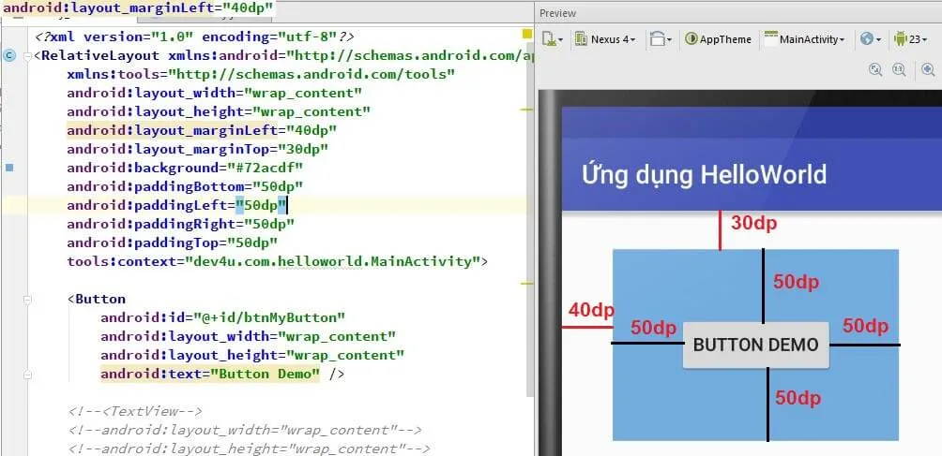Click the paddingLeft="50dp" line
The image size is (942, 456).
176,206
